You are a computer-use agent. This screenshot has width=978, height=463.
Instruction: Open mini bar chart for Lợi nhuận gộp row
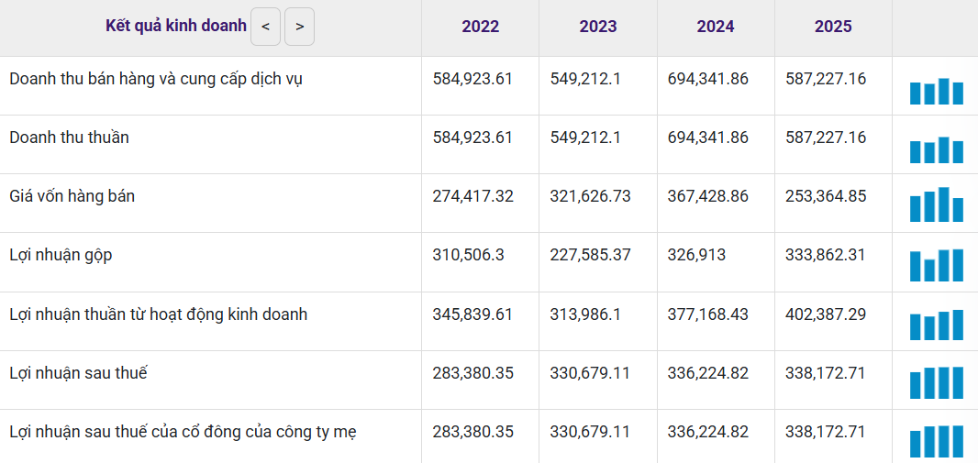pyautogui.click(x=936, y=266)
